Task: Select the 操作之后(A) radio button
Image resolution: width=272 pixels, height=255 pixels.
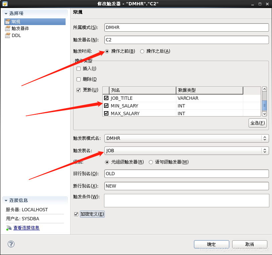Action: [x=142, y=51]
